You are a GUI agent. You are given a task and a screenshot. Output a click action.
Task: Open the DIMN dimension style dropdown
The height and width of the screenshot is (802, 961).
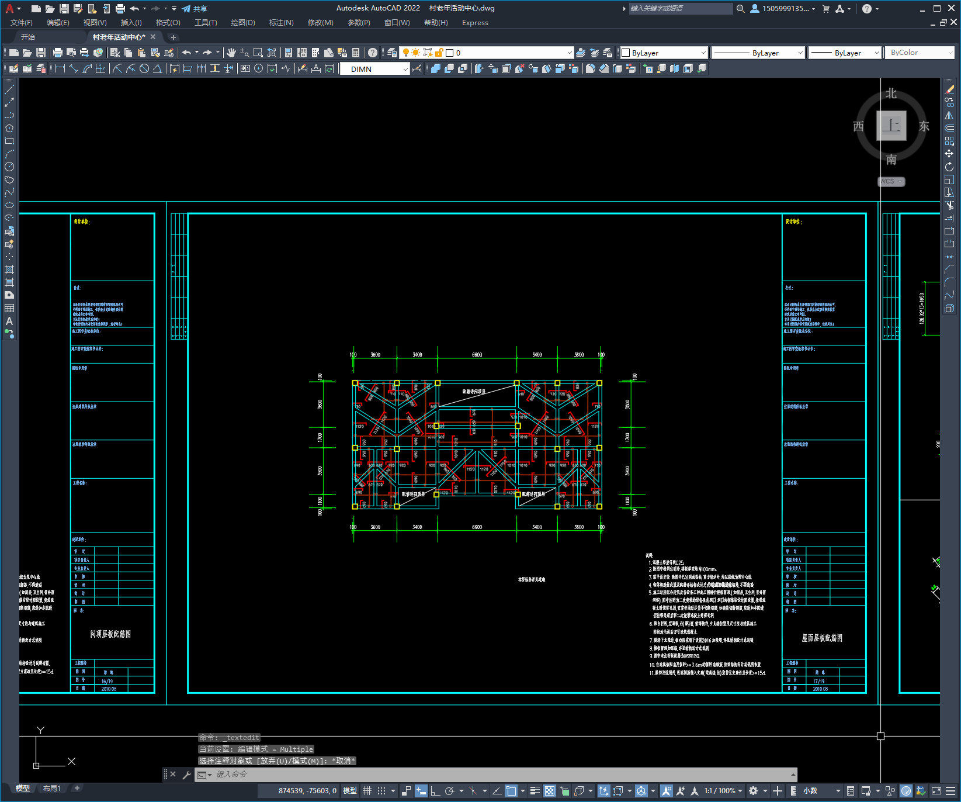[x=374, y=69]
